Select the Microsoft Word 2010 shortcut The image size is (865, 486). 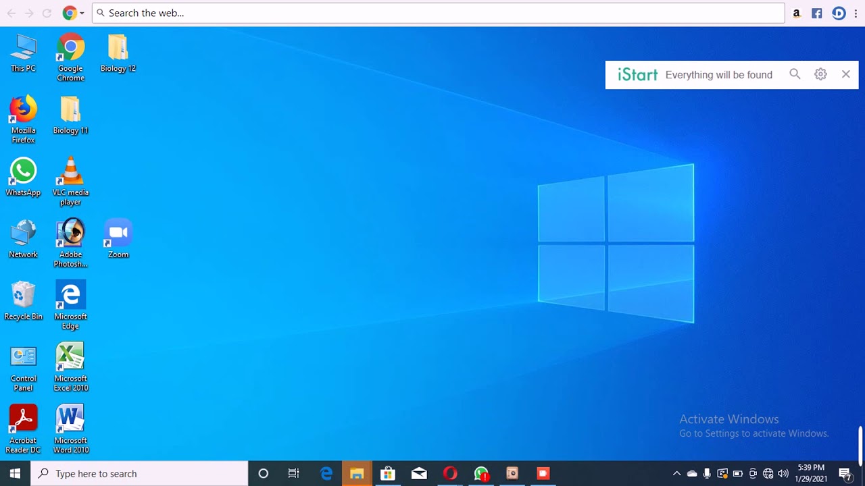pyautogui.click(x=70, y=430)
